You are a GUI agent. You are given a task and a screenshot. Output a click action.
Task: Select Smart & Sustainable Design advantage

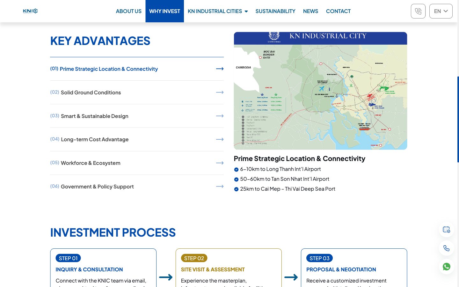coord(137,116)
